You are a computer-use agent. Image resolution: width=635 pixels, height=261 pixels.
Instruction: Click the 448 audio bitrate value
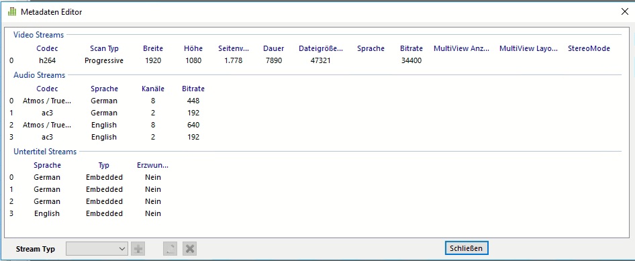point(193,101)
